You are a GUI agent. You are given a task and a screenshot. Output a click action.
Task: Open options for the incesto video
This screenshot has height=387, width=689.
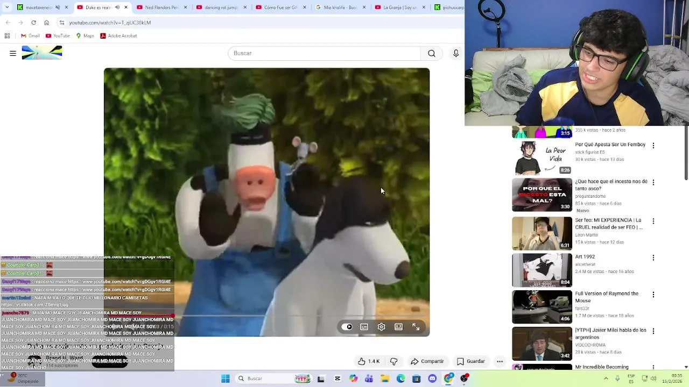point(653,183)
